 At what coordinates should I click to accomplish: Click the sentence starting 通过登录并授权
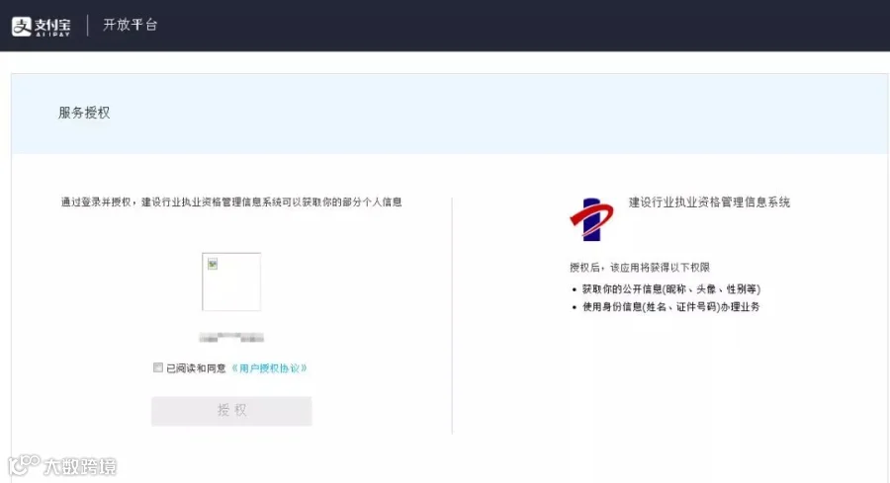pyautogui.click(x=231, y=202)
